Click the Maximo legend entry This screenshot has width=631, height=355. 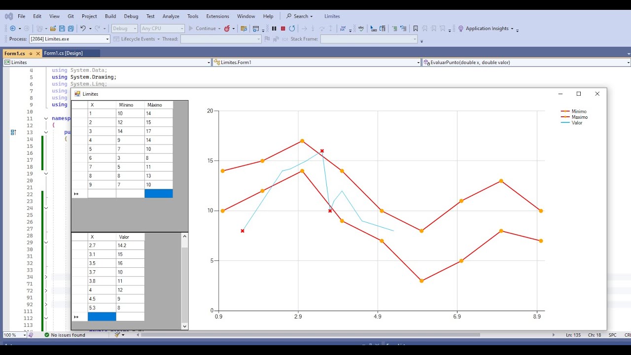574,117
